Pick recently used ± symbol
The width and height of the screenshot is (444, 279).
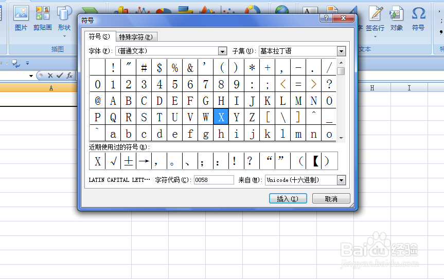tap(128, 161)
